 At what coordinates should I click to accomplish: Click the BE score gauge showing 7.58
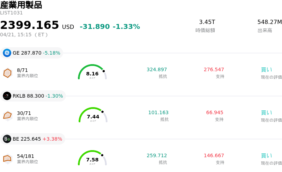tap(92, 159)
